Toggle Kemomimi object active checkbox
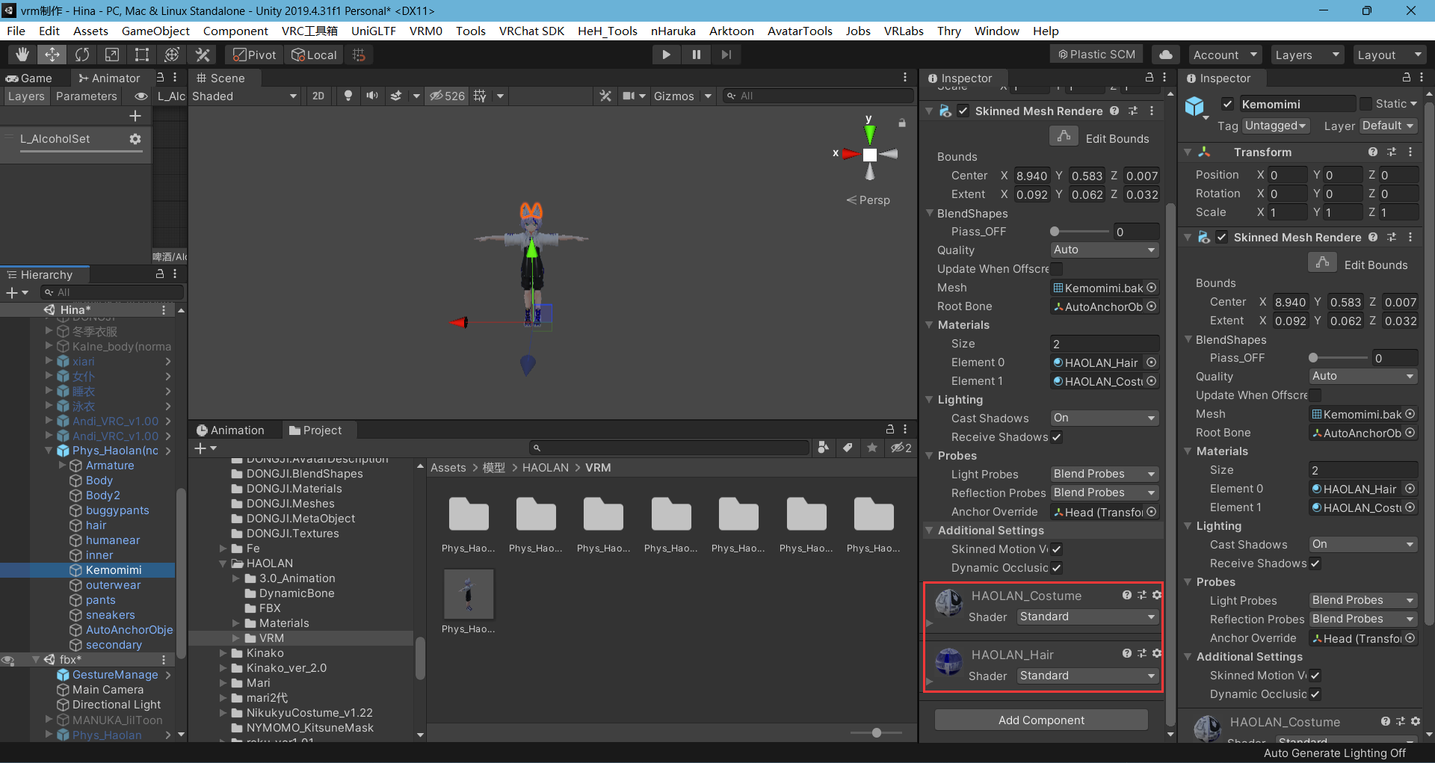Image resolution: width=1435 pixels, height=763 pixels. pos(1227,104)
